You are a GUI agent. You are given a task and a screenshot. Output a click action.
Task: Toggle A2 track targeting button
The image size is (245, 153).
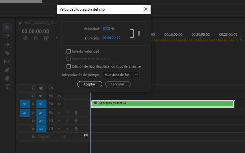click(41, 121)
